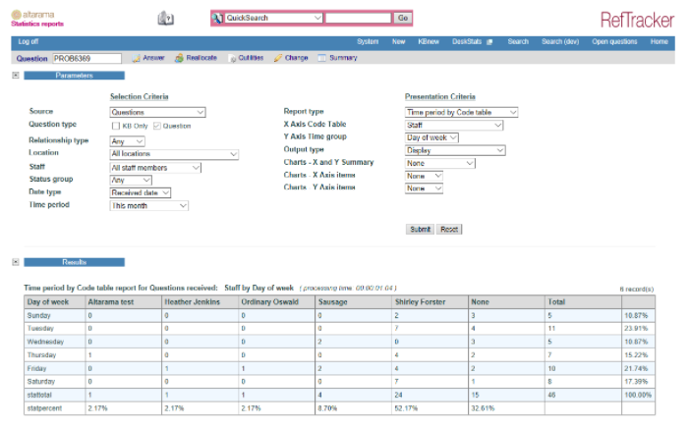The width and height of the screenshot is (690, 428).
Task: Open the Y Axis Time group dropdown
Action: point(432,137)
